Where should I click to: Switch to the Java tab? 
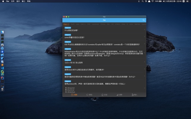(78, 24)
